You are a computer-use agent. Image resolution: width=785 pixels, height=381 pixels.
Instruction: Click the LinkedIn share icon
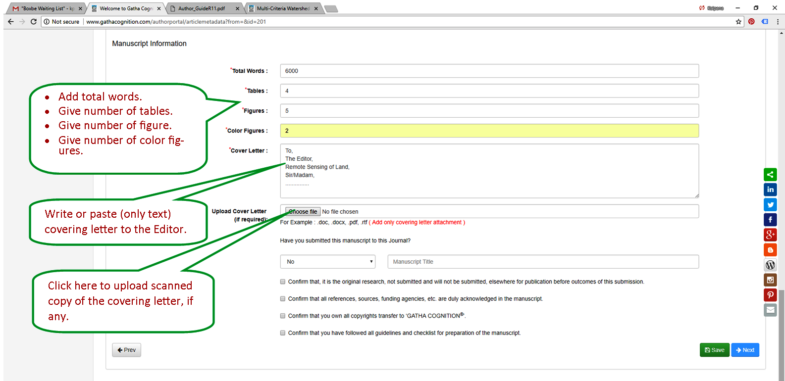pos(770,190)
